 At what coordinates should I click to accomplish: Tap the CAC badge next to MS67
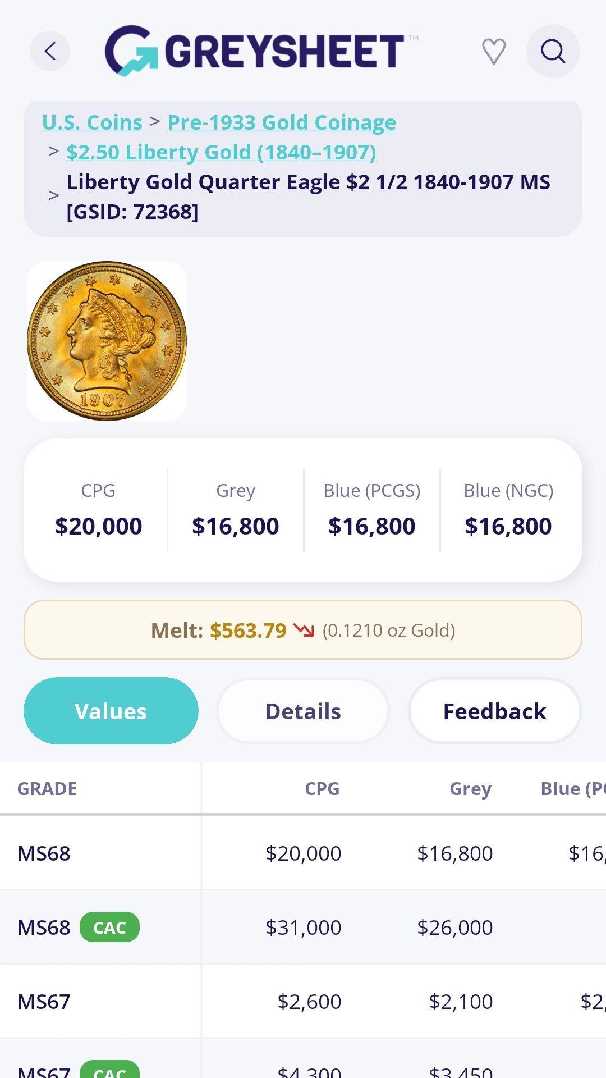pos(109,1069)
